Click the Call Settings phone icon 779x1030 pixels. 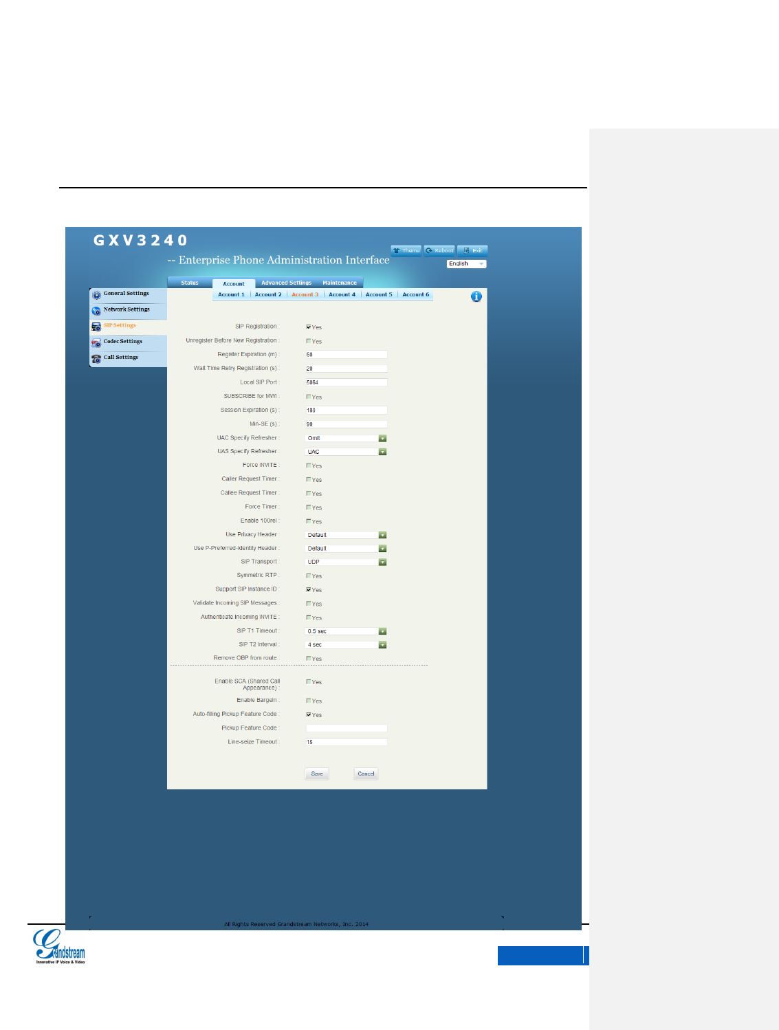[x=96, y=358]
